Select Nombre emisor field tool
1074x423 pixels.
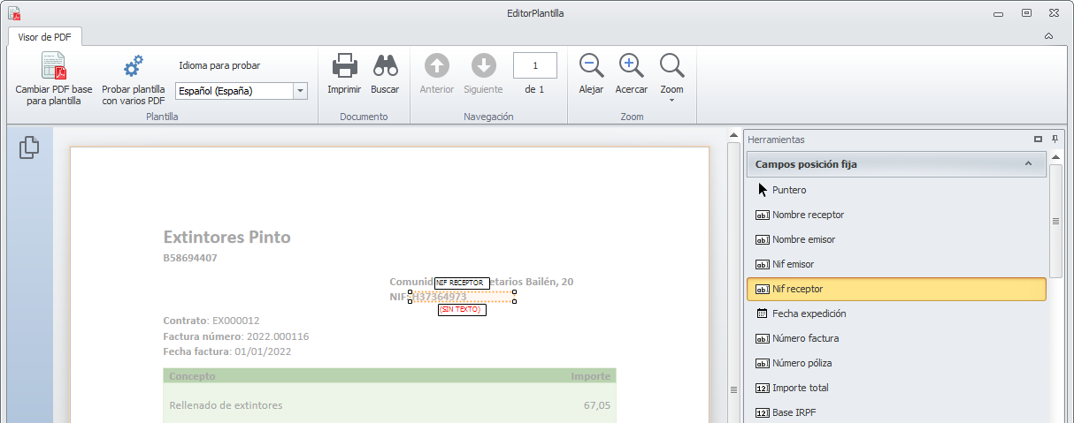tap(896, 239)
